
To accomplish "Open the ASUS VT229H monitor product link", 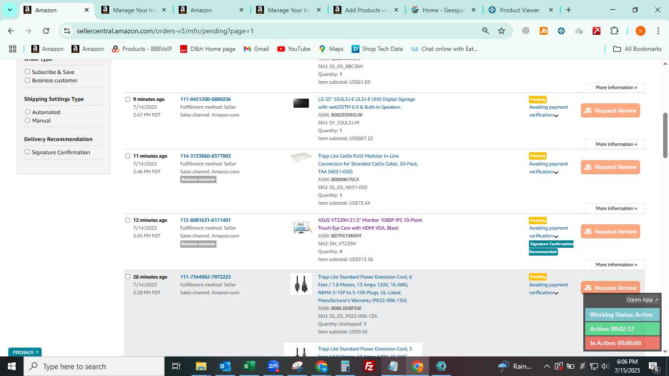I will point(370,224).
